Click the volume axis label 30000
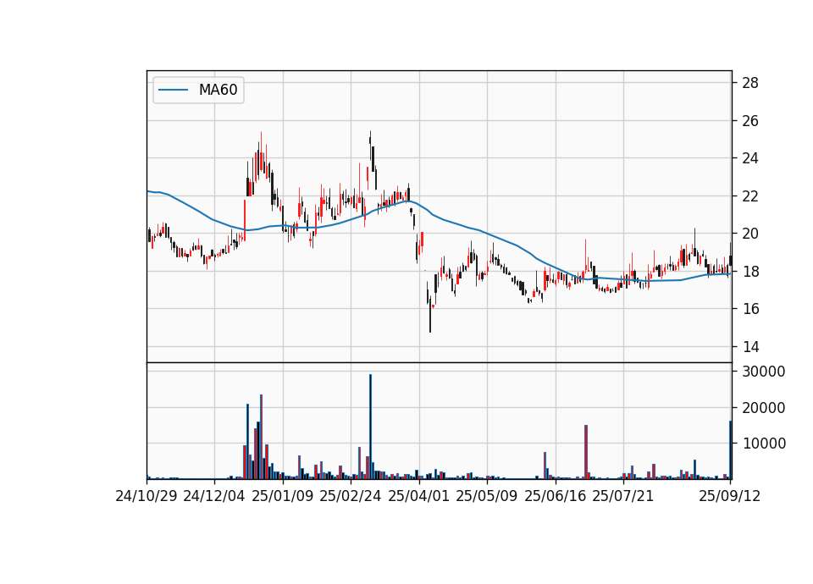This screenshot has width=813, height=584. (x=764, y=372)
